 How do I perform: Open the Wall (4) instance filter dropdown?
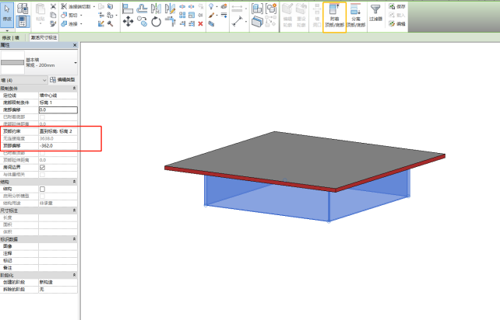44,80
